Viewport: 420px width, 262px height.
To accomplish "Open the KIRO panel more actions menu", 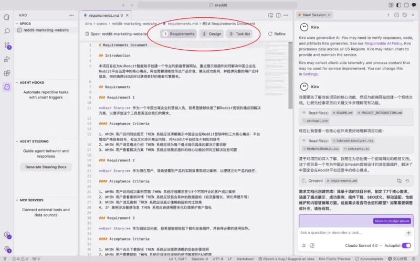I will point(71,15).
